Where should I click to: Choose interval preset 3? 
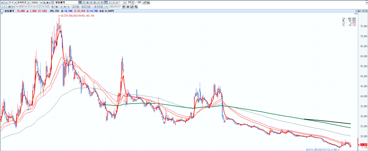(113, 2)
